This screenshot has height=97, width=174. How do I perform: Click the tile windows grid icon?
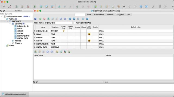[160, 6]
